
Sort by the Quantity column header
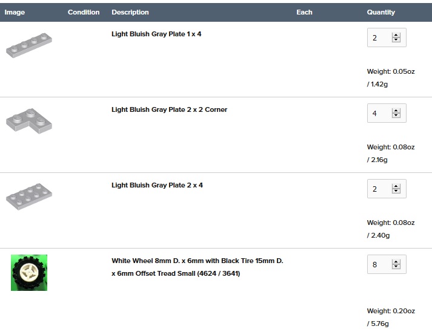click(x=380, y=12)
